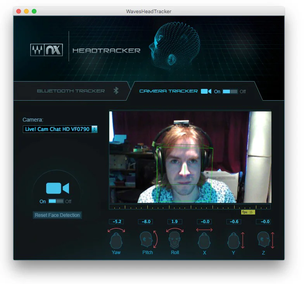Close the WavesHeadTracker window
The height and width of the screenshot is (284, 304).
tap(19, 11)
